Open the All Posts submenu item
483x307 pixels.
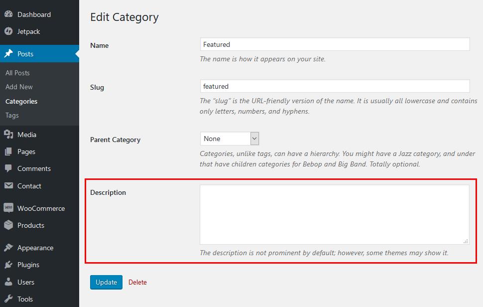17,73
